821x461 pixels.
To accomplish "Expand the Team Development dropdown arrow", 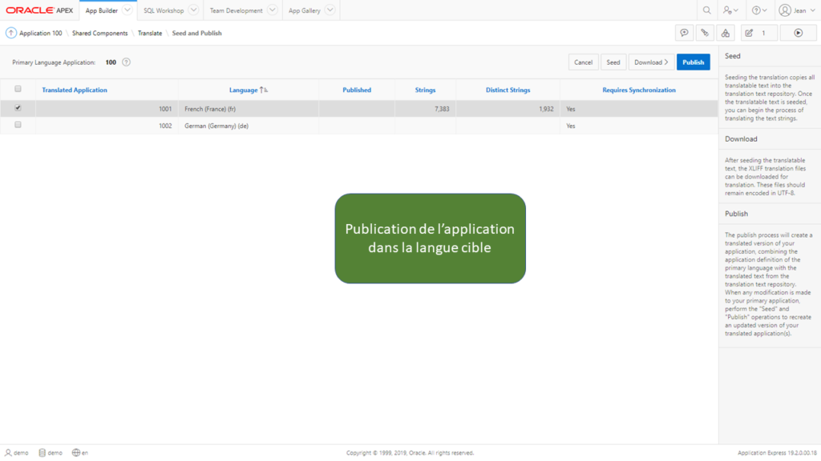I will click(273, 10).
